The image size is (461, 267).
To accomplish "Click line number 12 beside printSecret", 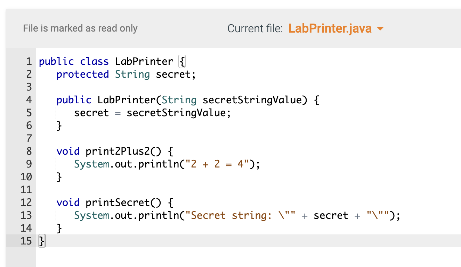I will coord(26,202).
